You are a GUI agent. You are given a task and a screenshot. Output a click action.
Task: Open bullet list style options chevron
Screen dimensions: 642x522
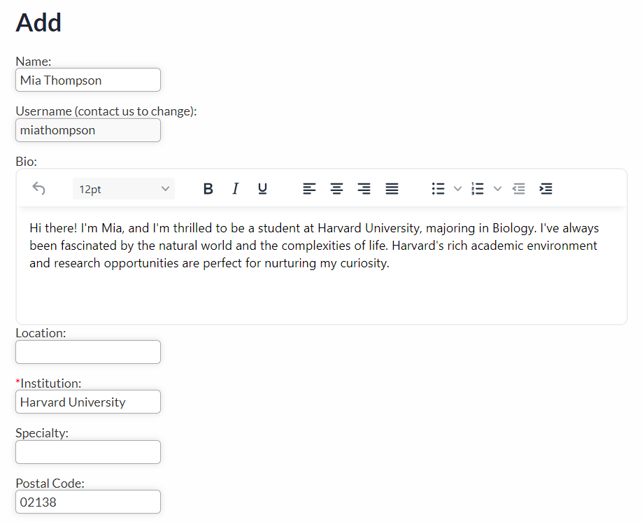(x=458, y=188)
